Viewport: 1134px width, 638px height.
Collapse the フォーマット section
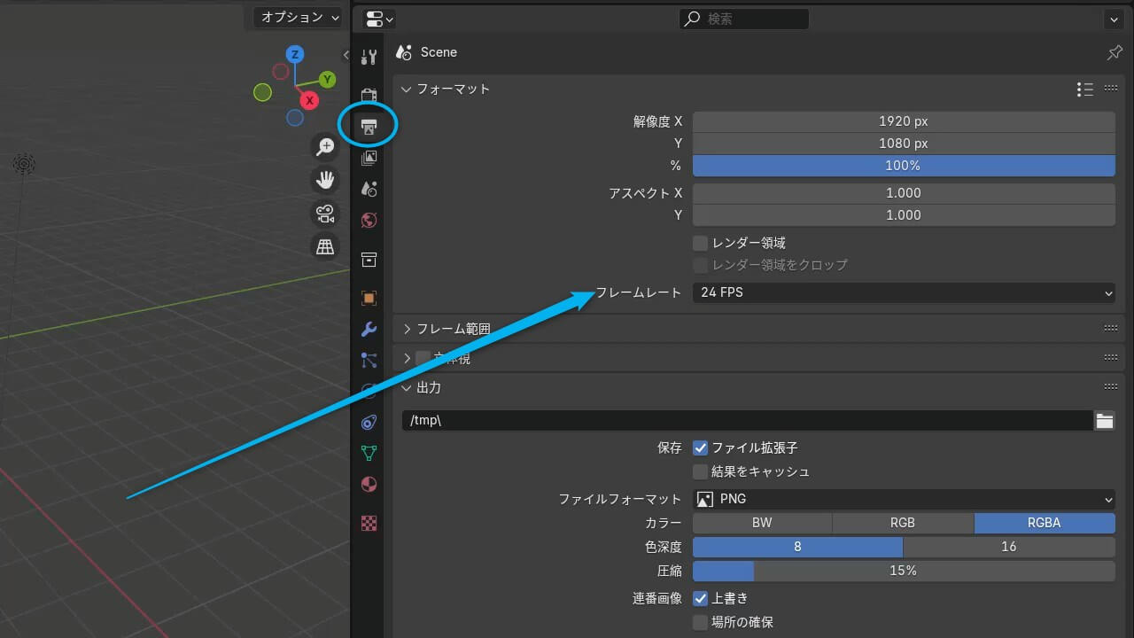click(x=446, y=89)
